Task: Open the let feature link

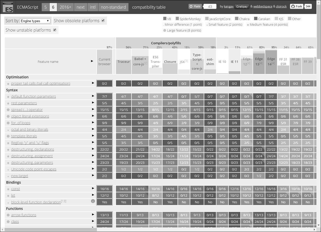Action: coord(13,195)
